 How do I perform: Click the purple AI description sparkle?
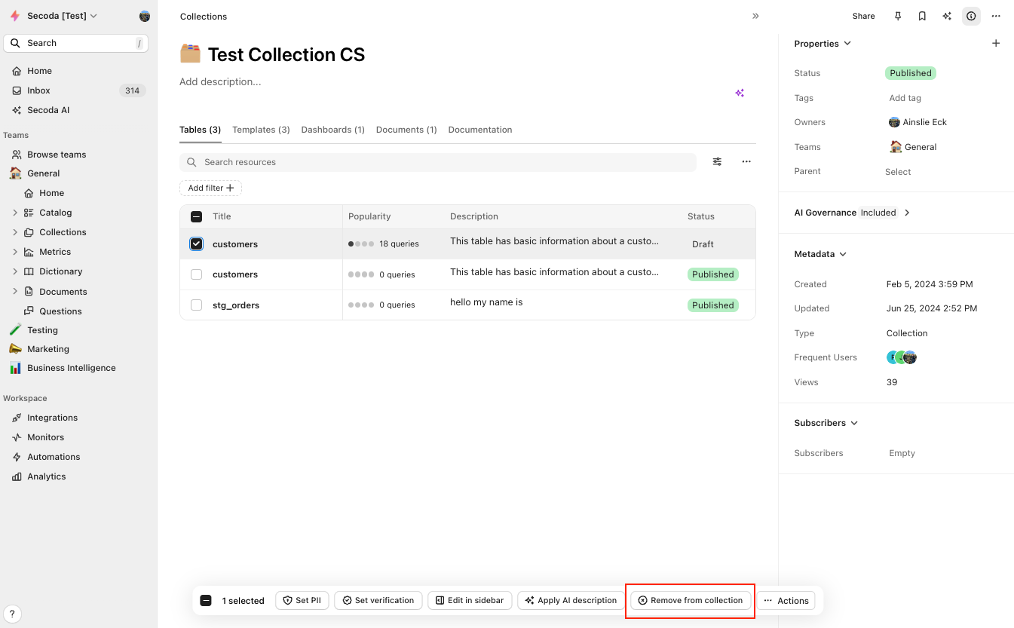740,93
